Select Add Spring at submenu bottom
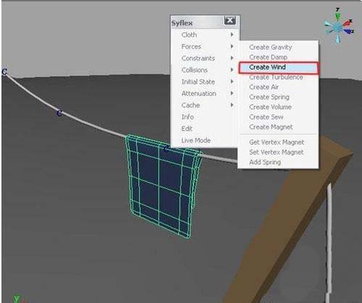This screenshot has width=362, height=303. point(265,162)
